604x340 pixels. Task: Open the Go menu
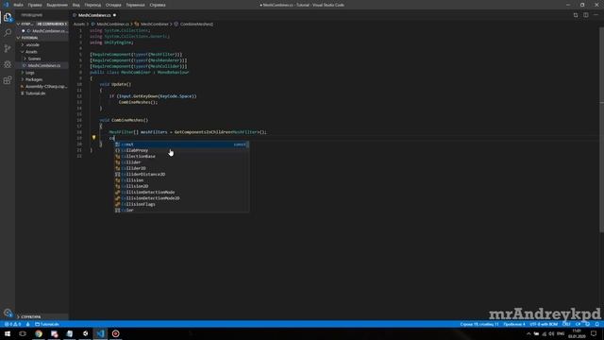[x=92, y=5]
